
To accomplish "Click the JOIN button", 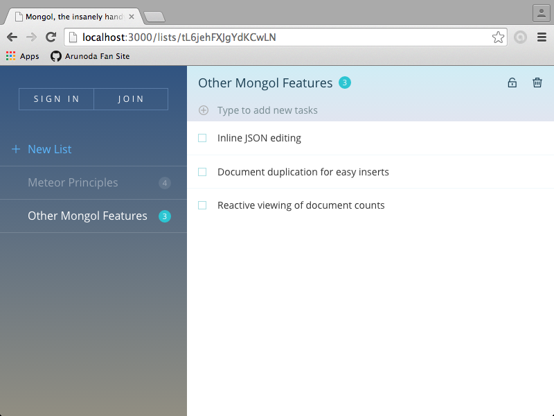I will pos(131,99).
